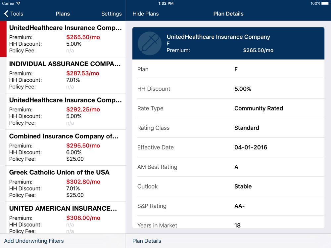The height and width of the screenshot is (248, 331).
Task: Tap the Outlook Stable value
Action: [243, 186]
